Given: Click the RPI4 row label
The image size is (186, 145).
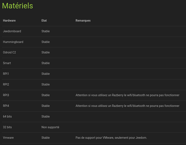Looking at the screenshot, I should 6,106.
